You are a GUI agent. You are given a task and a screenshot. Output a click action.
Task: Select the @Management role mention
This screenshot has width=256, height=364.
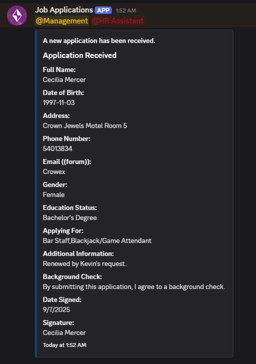click(62, 21)
